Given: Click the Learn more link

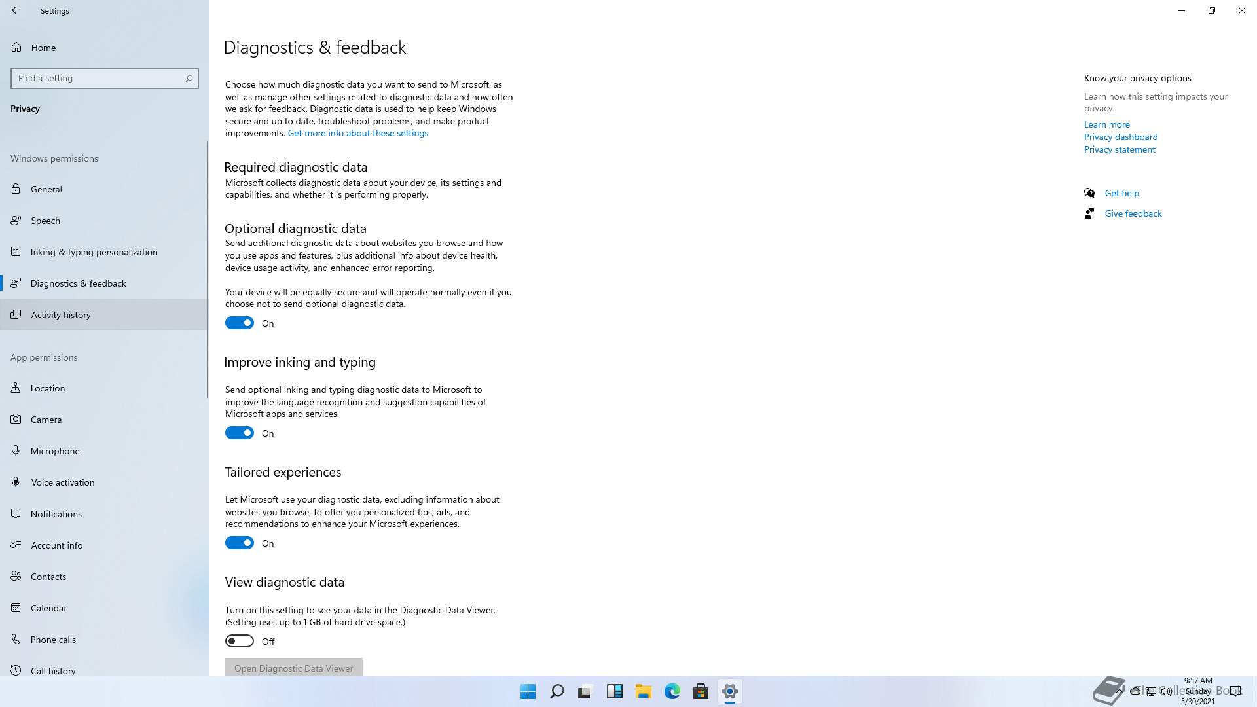Looking at the screenshot, I should (x=1106, y=124).
